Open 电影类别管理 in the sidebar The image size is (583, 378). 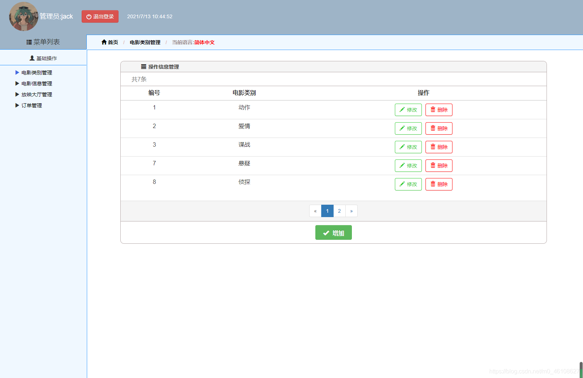(37, 73)
